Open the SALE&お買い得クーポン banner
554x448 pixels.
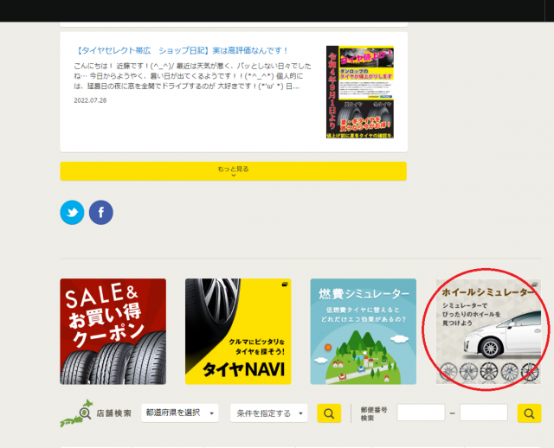point(113,331)
